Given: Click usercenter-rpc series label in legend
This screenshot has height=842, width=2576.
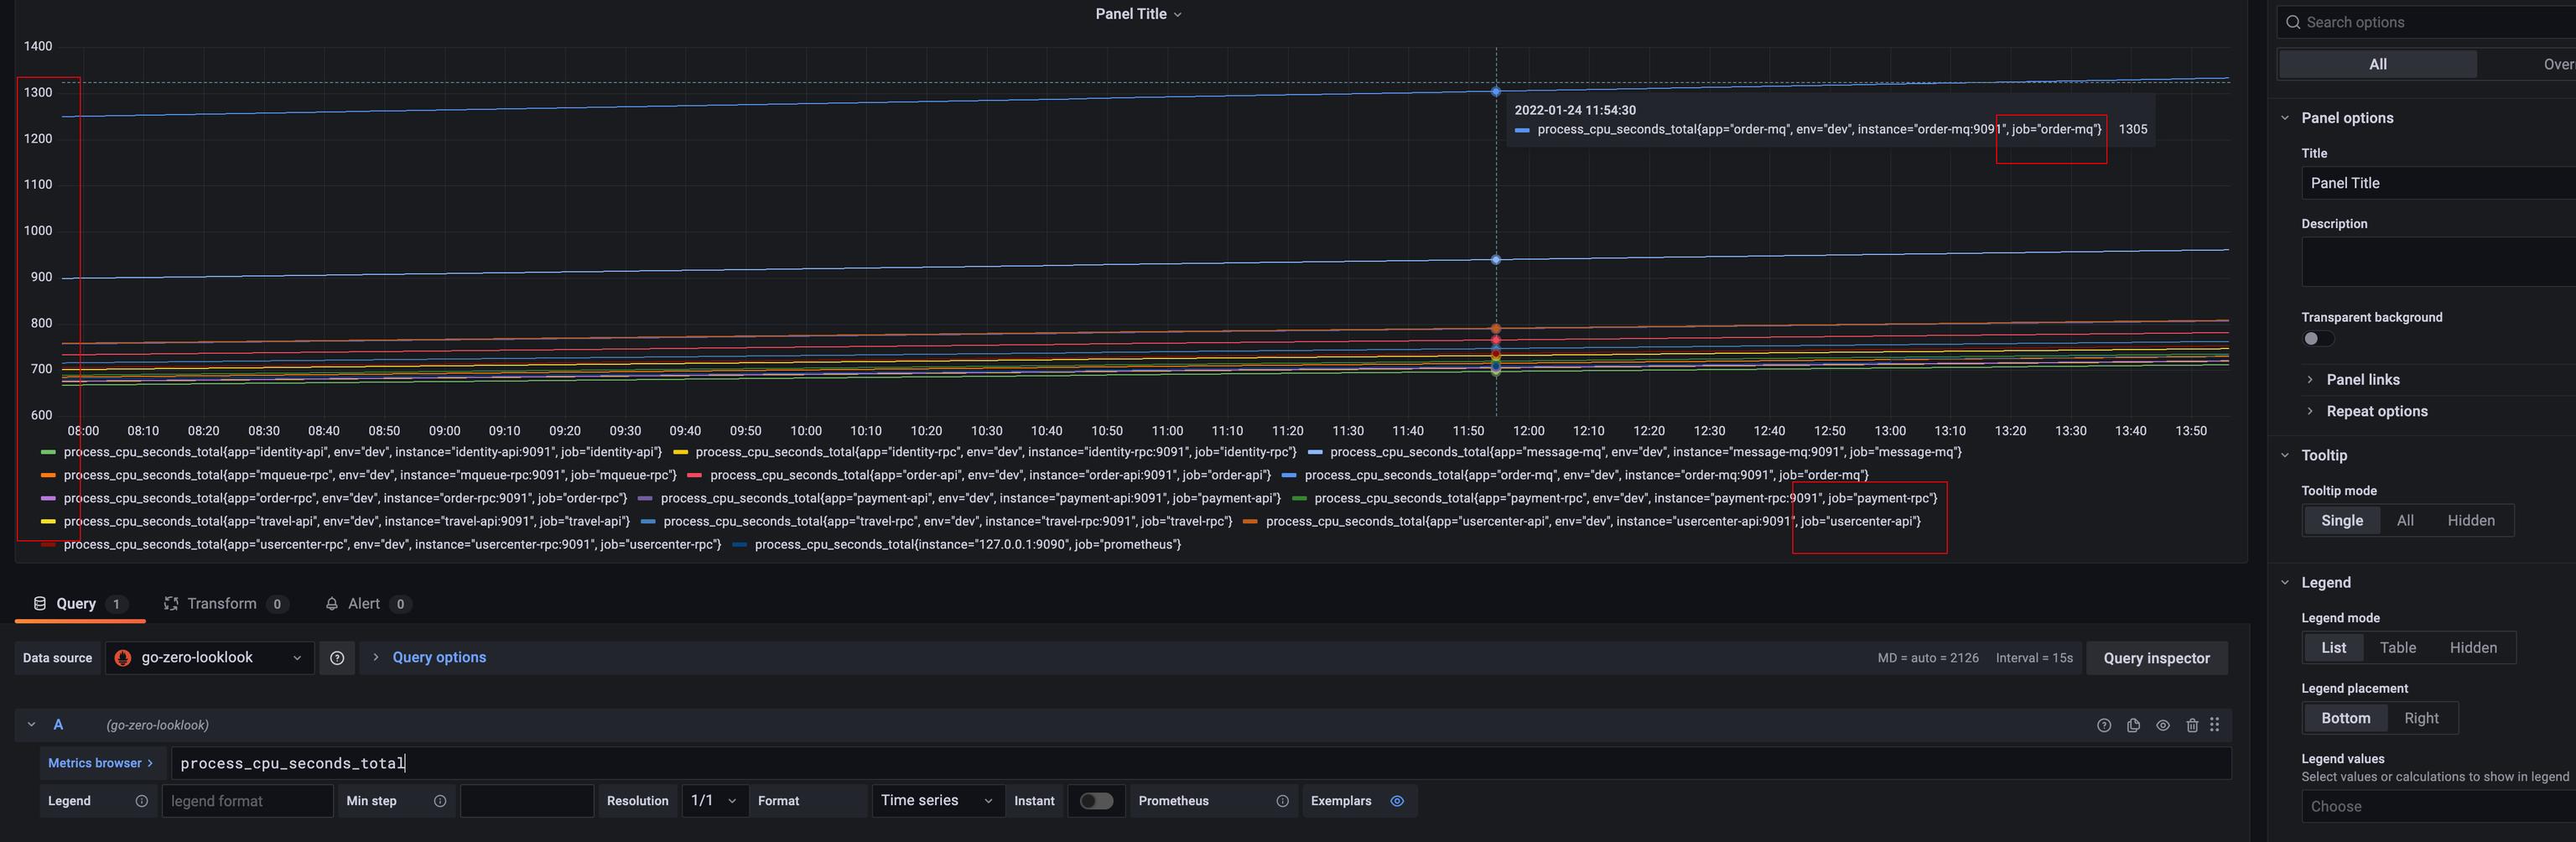Looking at the screenshot, I should pyautogui.click(x=392, y=545).
